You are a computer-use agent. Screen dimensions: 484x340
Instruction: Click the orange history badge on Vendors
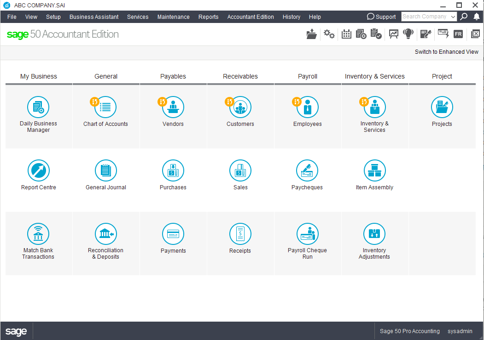162,102
